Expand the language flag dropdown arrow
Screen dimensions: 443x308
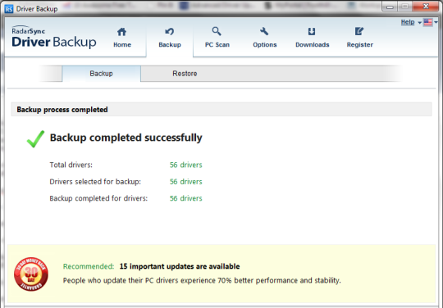(436, 22)
